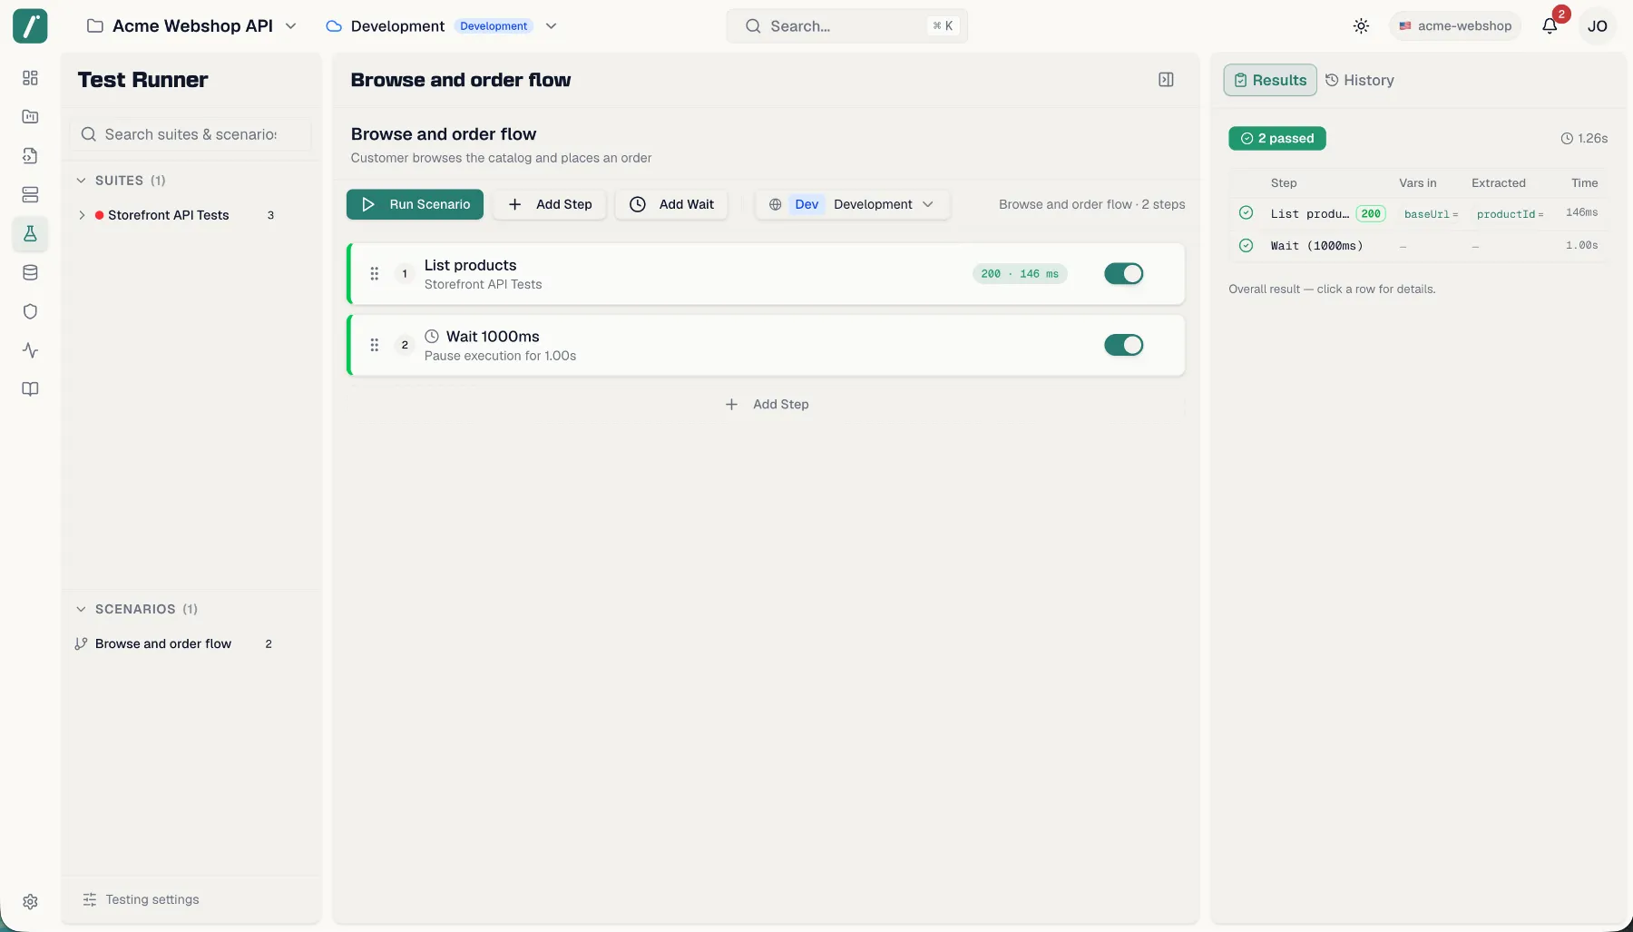The height and width of the screenshot is (932, 1633).
Task: Open the Wait (1000ms) result row
Action: pyautogui.click(x=1418, y=246)
